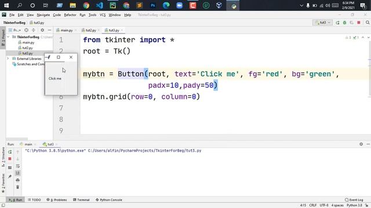Viewport: 371px width, 208px height.
Task: Open Google Chrome from taskbar
Action: pyautogui.click(x=86, y=5)
